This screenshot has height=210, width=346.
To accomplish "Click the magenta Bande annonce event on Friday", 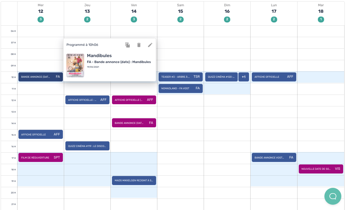I will tap(134, 123).
